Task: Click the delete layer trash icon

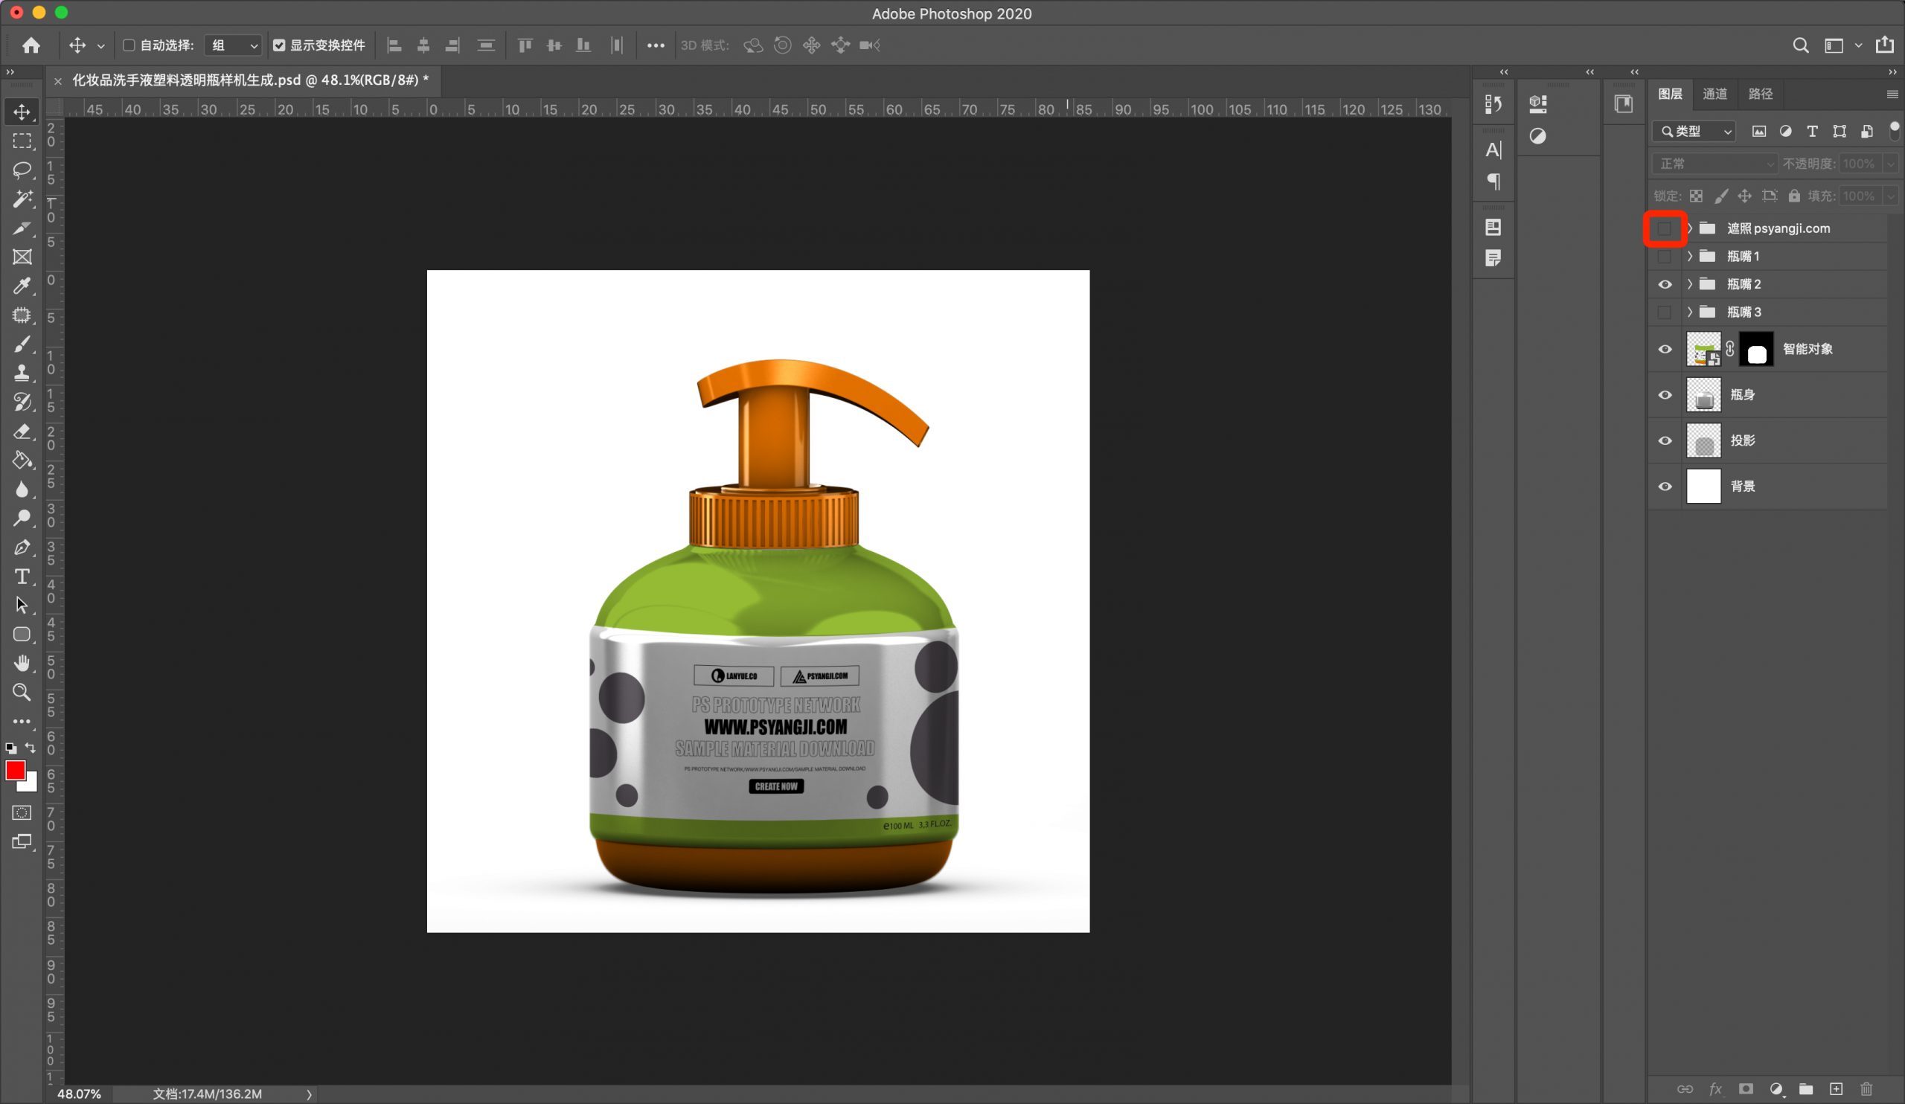Action: [x=1866, y=1089]
